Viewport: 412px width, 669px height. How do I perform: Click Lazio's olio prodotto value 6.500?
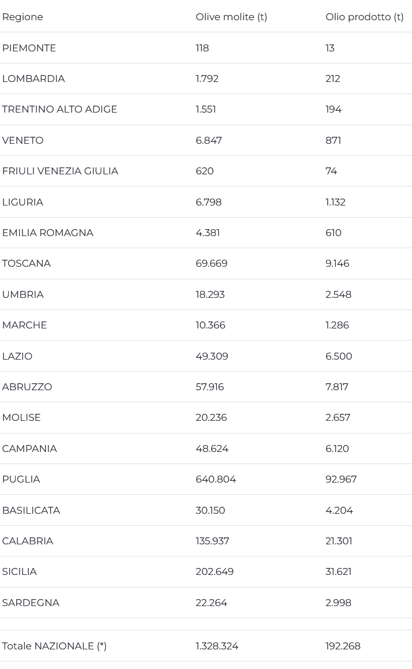339,356
